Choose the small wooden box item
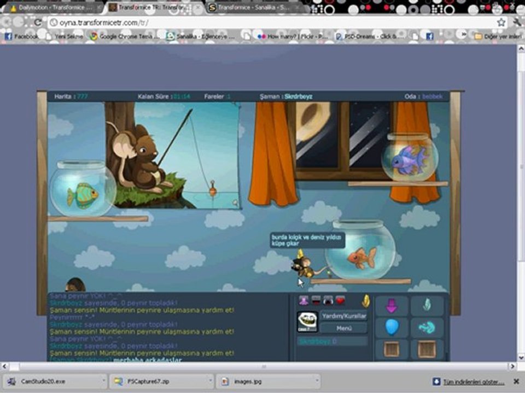 pyautogui.click(x=392, y=349)
